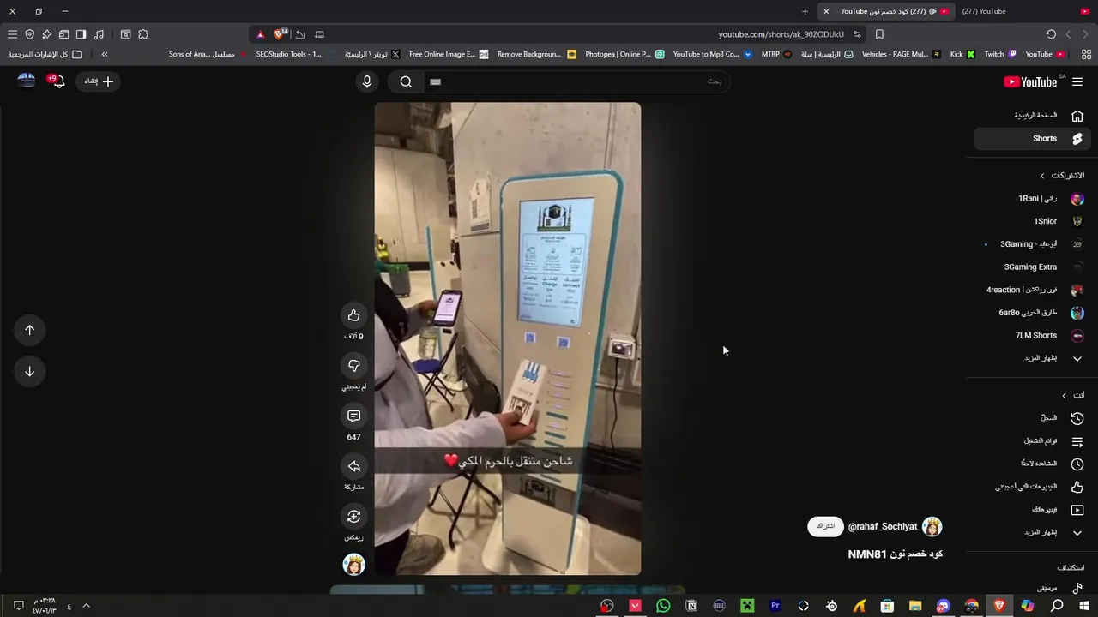Image resolution: width=1098 pixels, height=617 pixels.
Task: Open site settings icon beside the URL
Action: pyautogui.click(x=857, y=34)
